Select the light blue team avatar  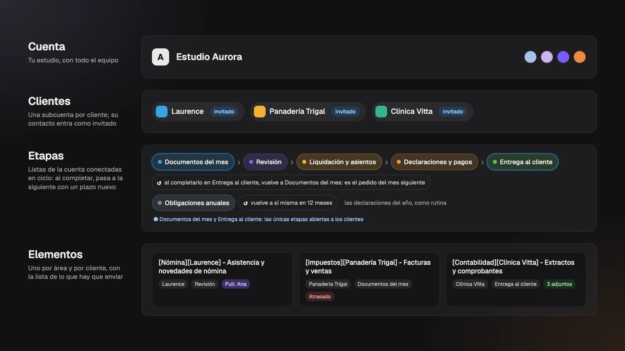(530, 57)
